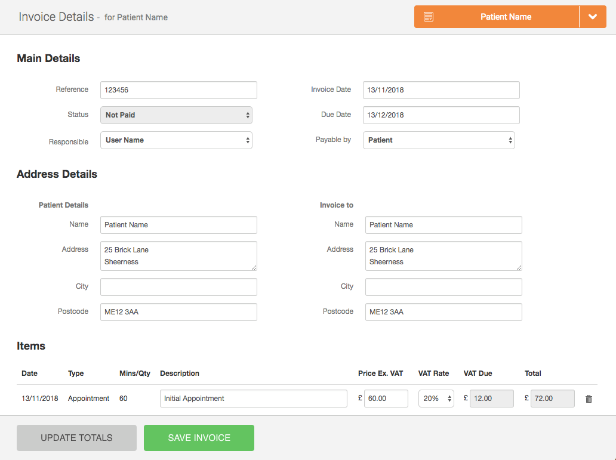Click the Type column header
The height and width of the screenshot is (460, 616).
[x=76, y=373]
